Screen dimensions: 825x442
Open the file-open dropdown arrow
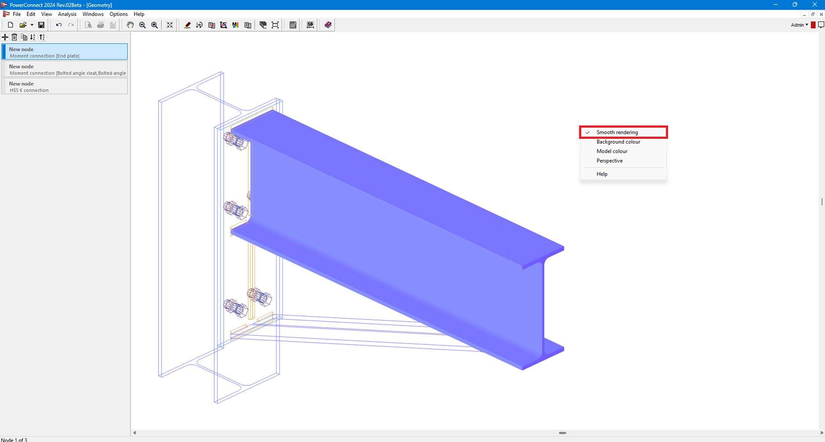31,25
